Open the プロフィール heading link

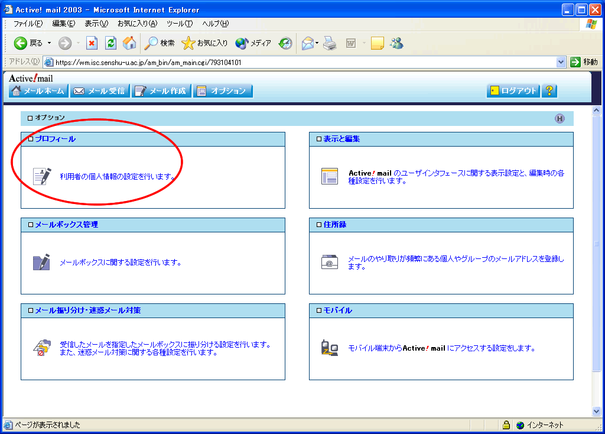[x=55, y=139]
